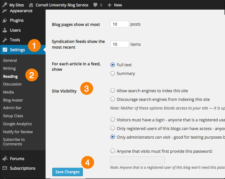Screen dimensions: 225x179
Task: Click the site password input field
Action: pos(138,160)
